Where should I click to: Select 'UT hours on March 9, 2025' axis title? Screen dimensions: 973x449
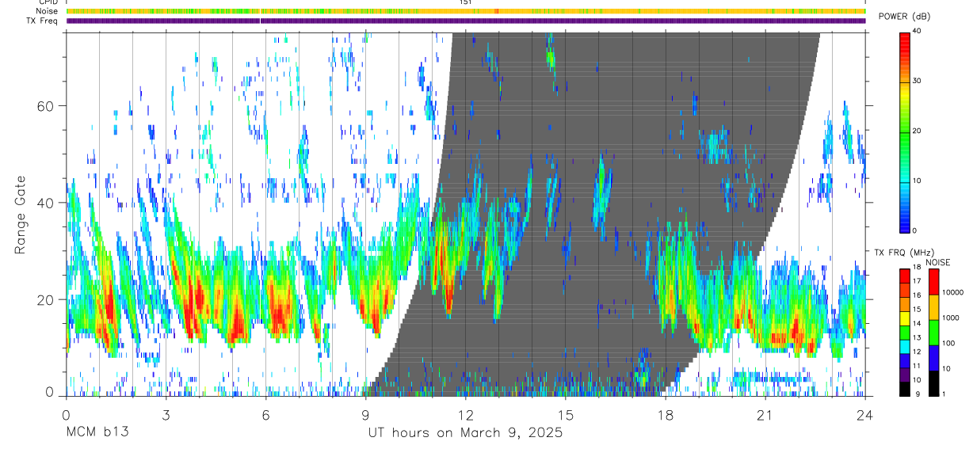tap(465, 433)
